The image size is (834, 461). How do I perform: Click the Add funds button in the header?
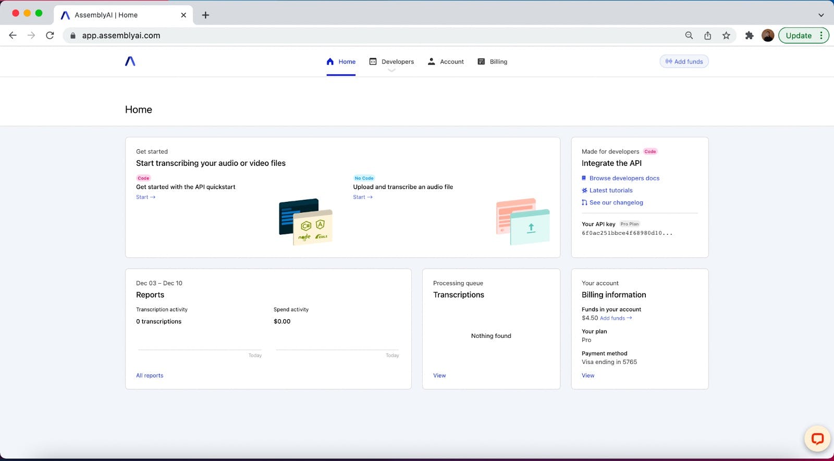[684, 62]
